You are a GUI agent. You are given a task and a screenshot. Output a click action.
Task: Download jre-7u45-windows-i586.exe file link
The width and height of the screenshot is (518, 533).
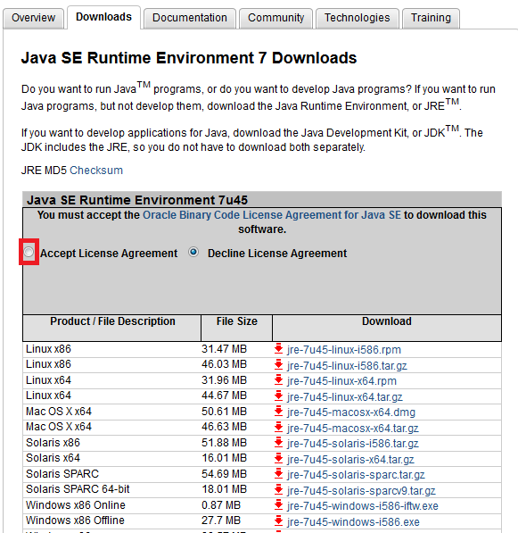click(353, 522)
